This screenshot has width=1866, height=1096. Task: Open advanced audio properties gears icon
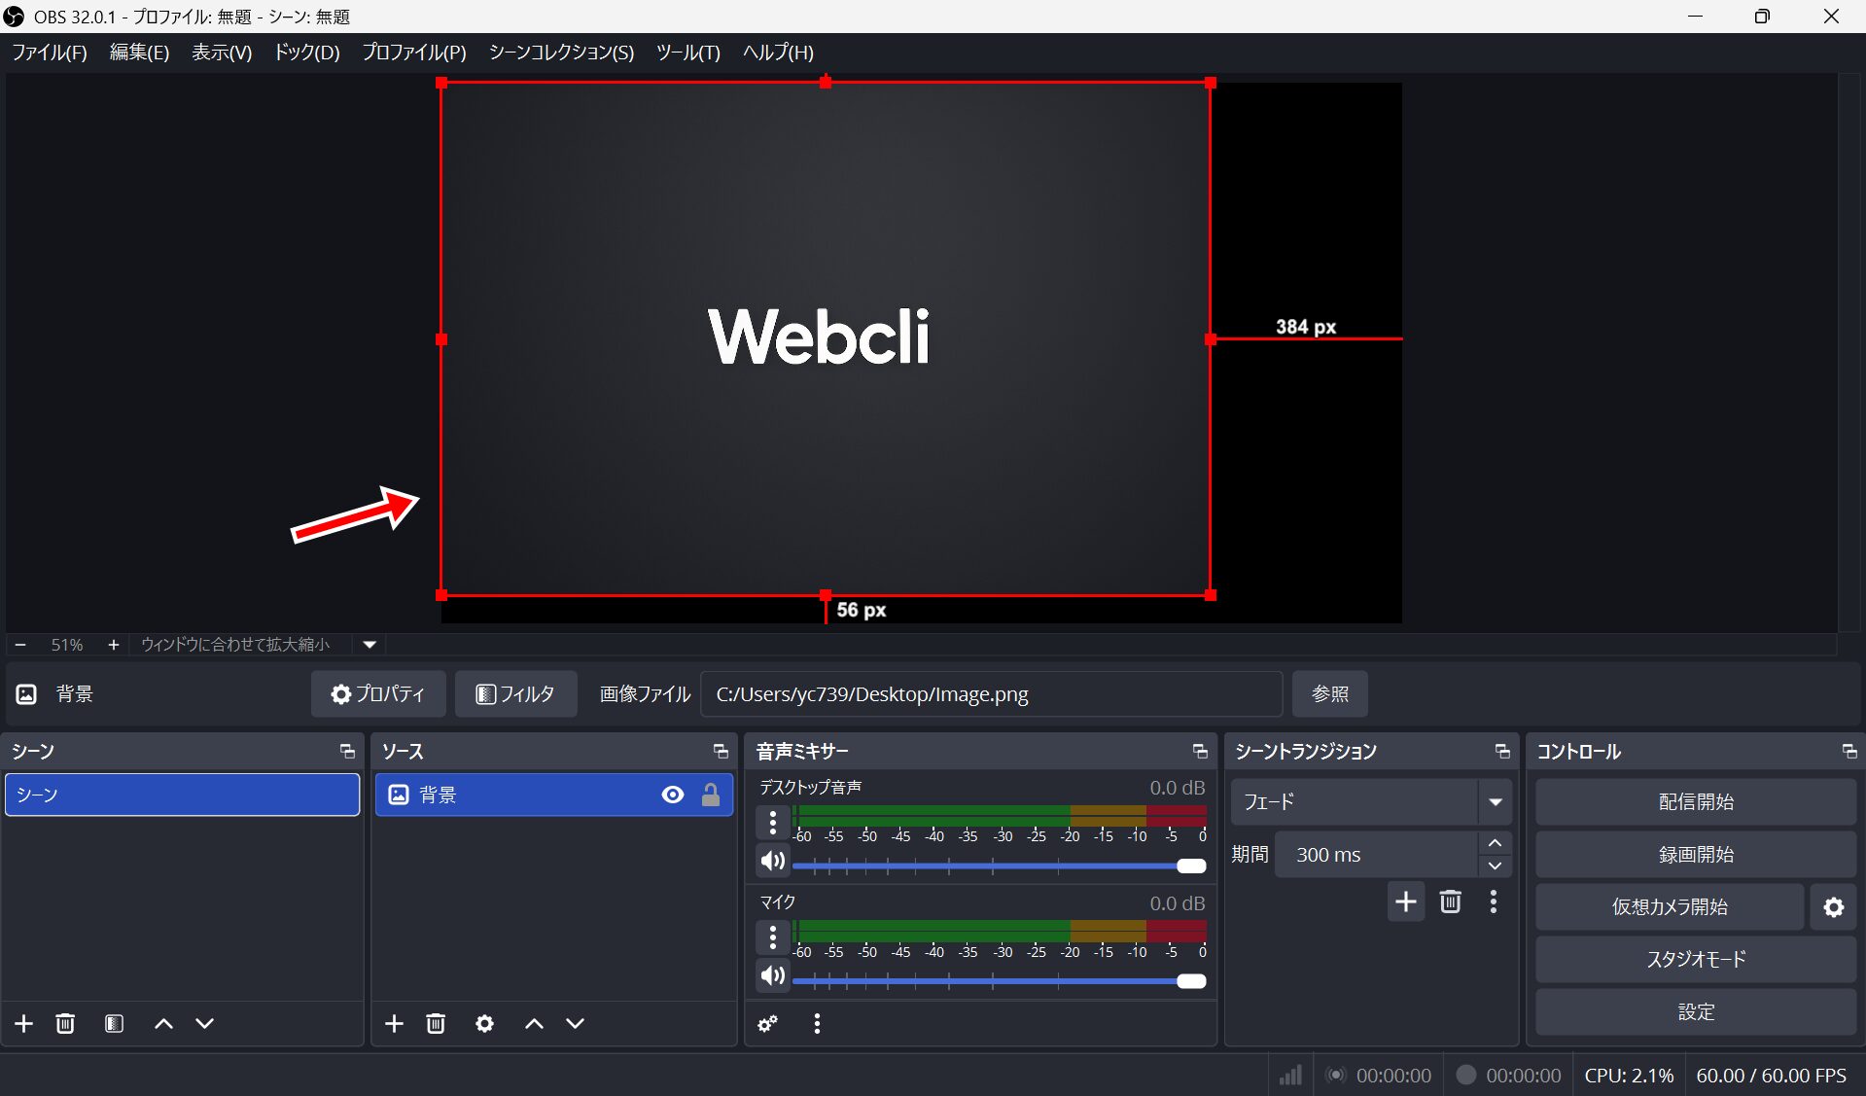[768, 1023]
